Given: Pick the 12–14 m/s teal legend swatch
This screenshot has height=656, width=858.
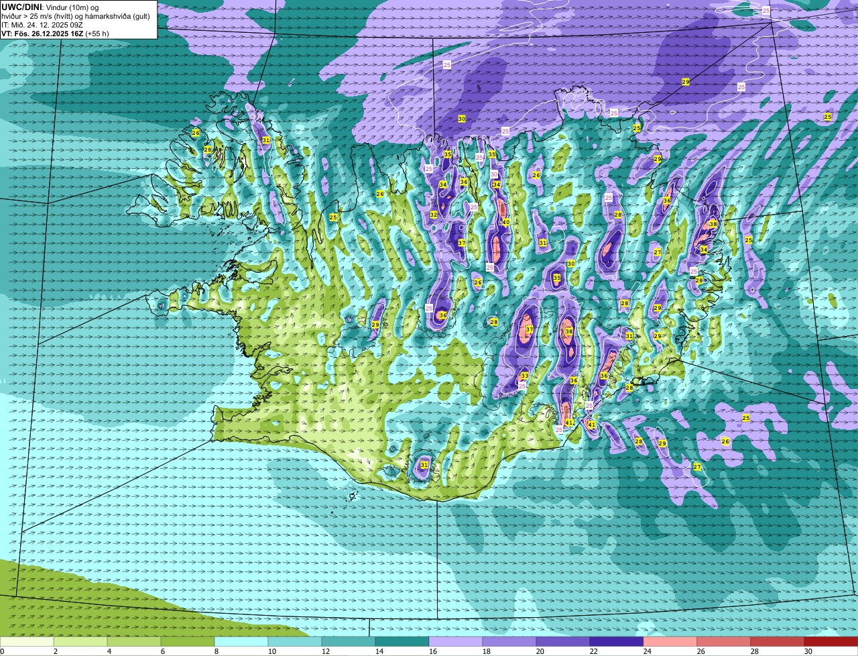Looking at the screenshot, I should pos(349,641).
